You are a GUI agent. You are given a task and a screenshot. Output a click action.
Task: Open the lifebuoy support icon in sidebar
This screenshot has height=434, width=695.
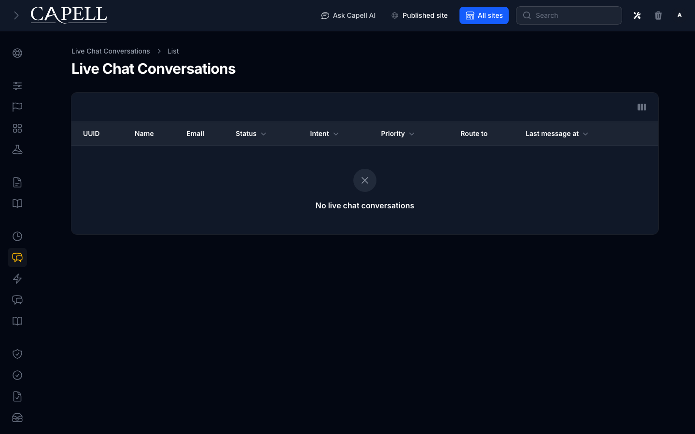[17, 53]
